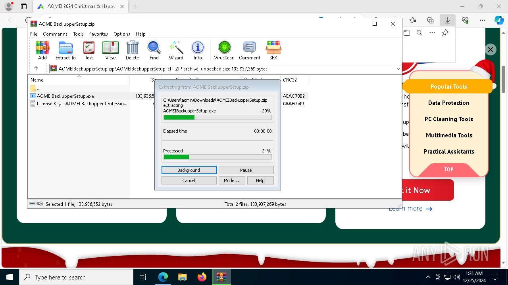Image resolution: width=508 pixels, height=285 pixels.
Task: Open Multimedia Tools in browser sidebar
Action: [449, 135]
